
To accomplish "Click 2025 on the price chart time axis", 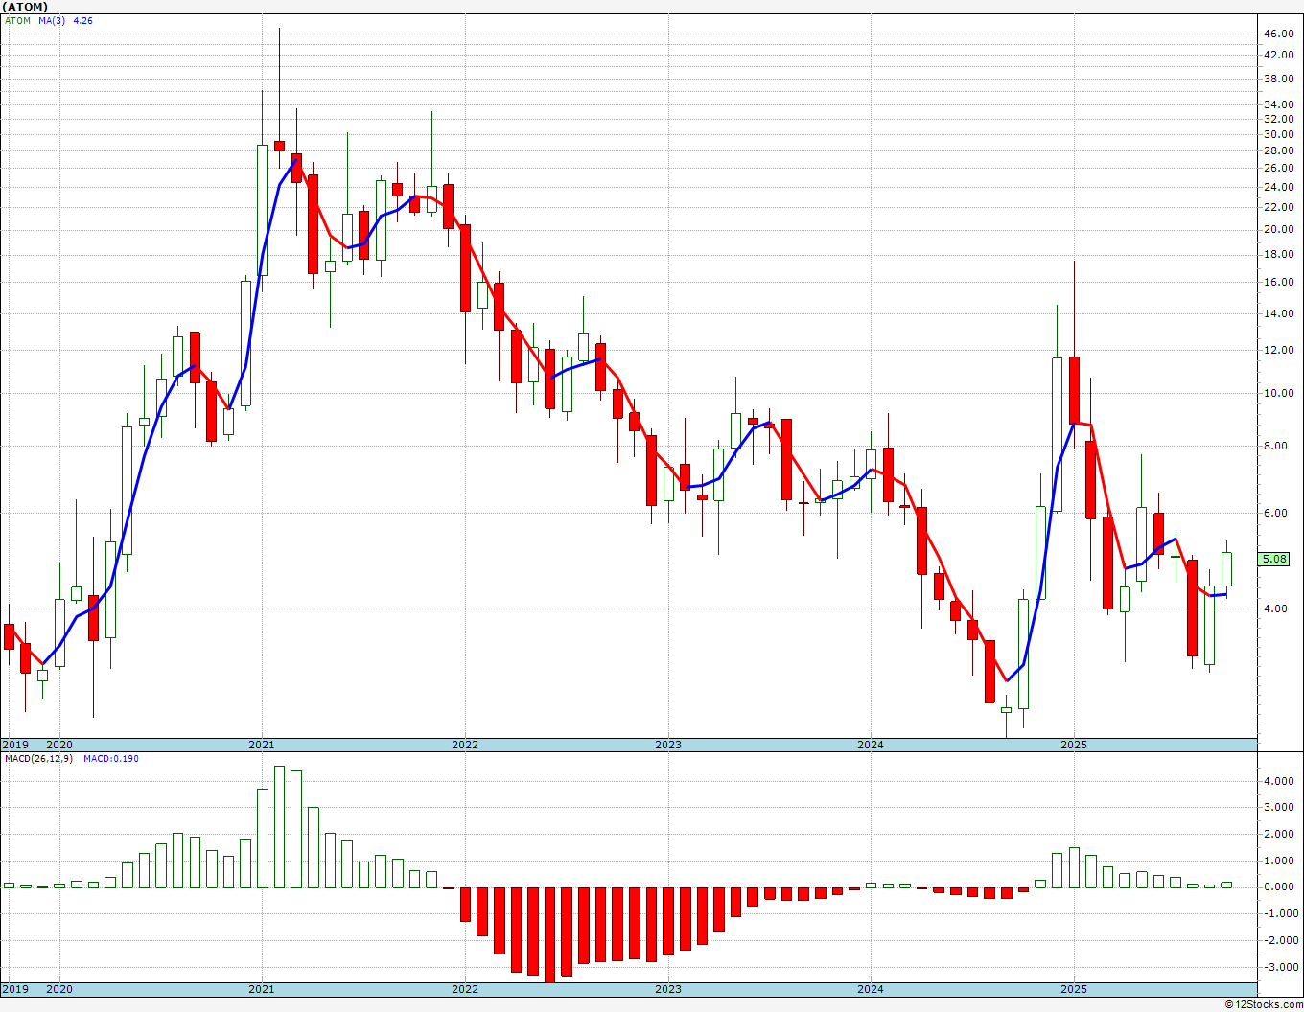I will pos(1074,745).
